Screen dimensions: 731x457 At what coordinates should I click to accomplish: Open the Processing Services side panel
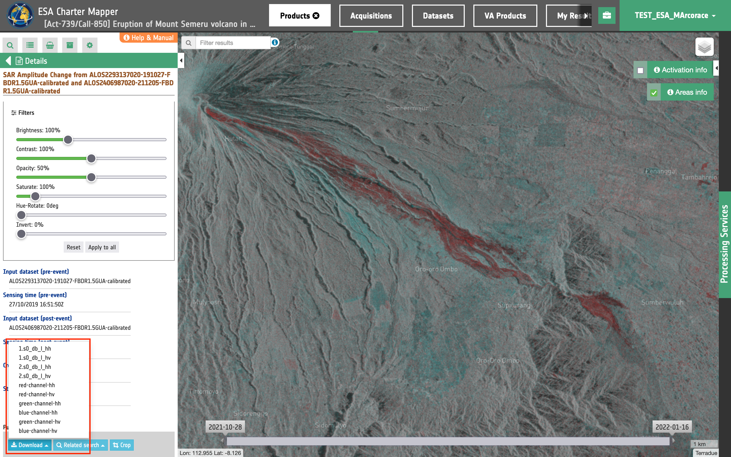(x=725, y=244)
